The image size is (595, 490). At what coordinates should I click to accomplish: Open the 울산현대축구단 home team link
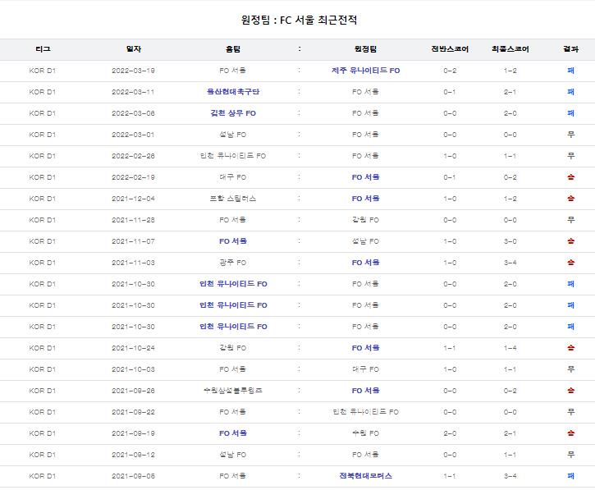[233, 92]
